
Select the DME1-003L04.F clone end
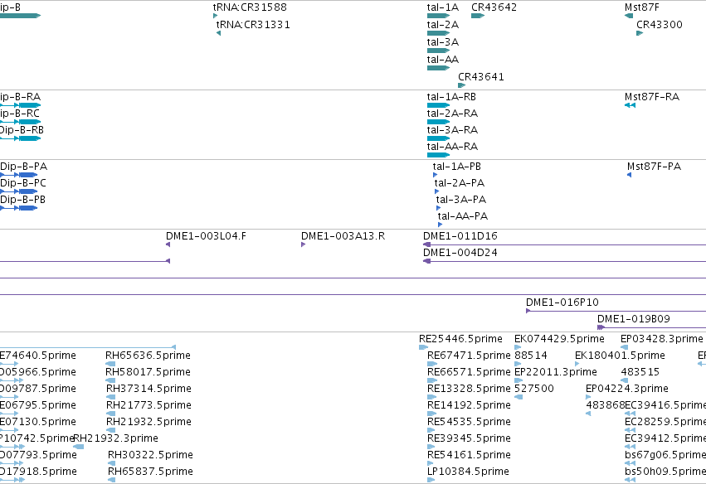[206, 236]
